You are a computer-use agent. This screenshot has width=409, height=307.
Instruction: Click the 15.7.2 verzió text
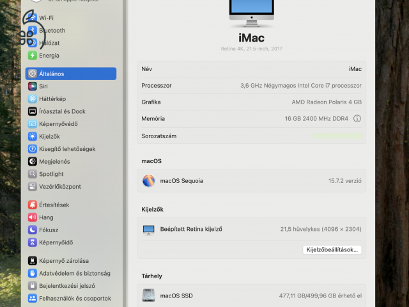(345, 180)
